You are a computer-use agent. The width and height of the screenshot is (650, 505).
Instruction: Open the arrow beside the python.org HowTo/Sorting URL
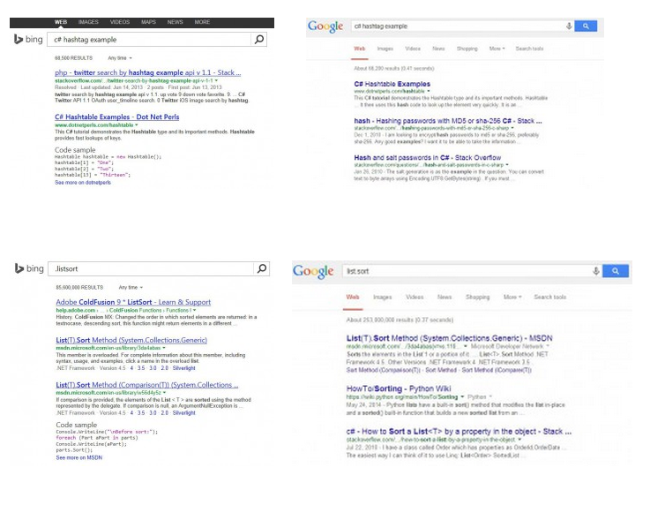pyautogui.click(x=463, y=396)
